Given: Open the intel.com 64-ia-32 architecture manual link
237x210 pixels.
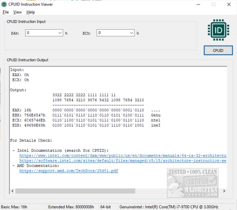Looking at the screenshot, I should (123, 155).
